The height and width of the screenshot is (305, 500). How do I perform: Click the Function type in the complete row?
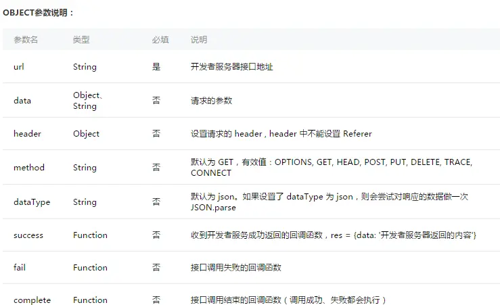click(90, 300)
